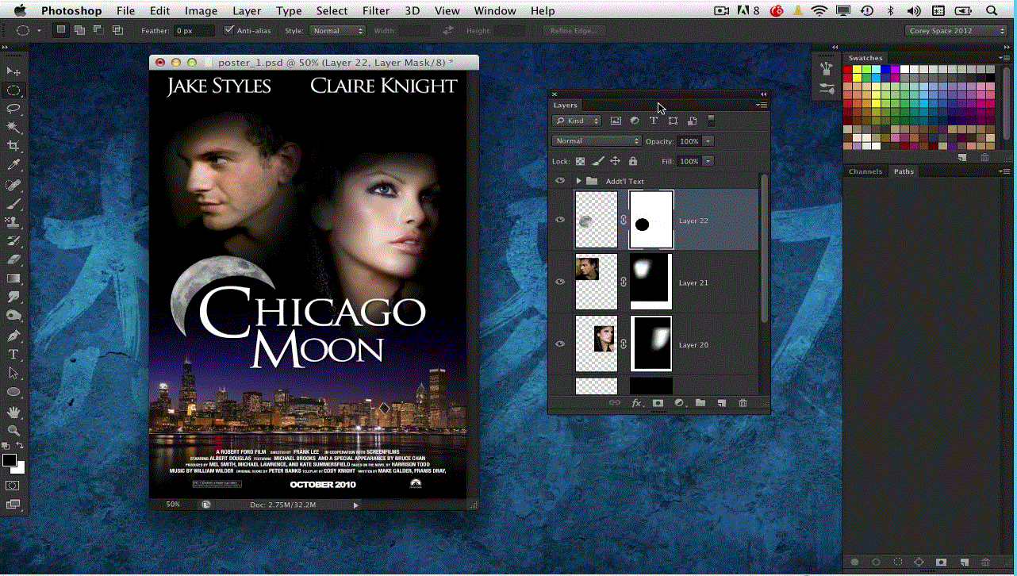Click Delete layer trash icon in Layers panel
The height and width of the screenshot is (576, 1017).
(743, 403)
